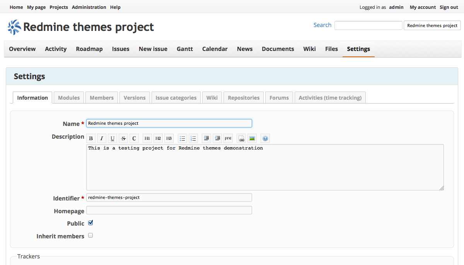Go to the Overview menu item
This screenshot has height=265, width=464.
point(22,49)
